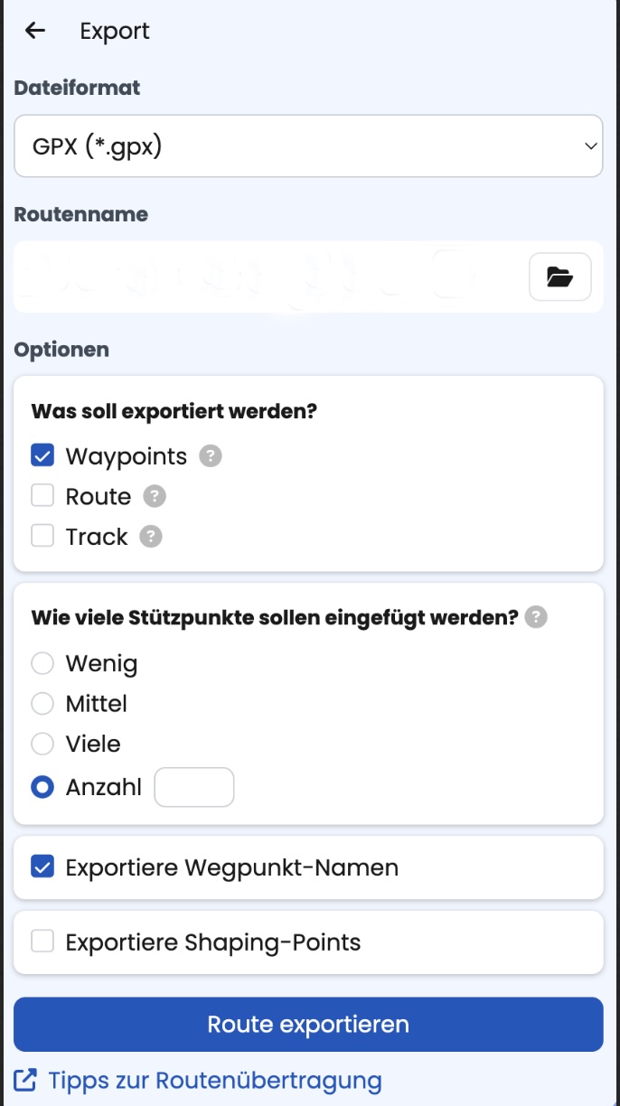Select the Mittel radio option

[x=42, y=704]
